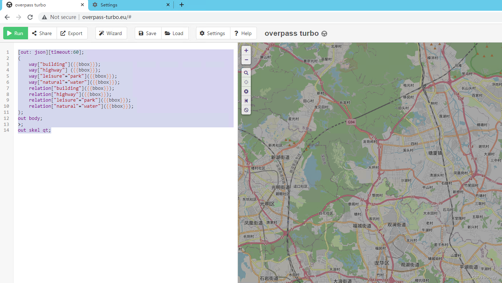Open the Export menu
502x283 pixels.
72,33
